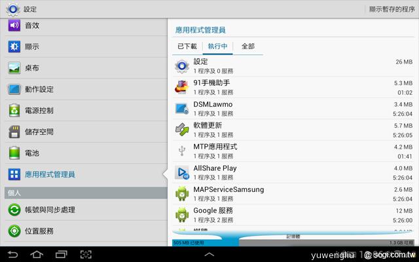Open the 音效 sound icon
Screen dimensions: 419x262
[14, 26]
